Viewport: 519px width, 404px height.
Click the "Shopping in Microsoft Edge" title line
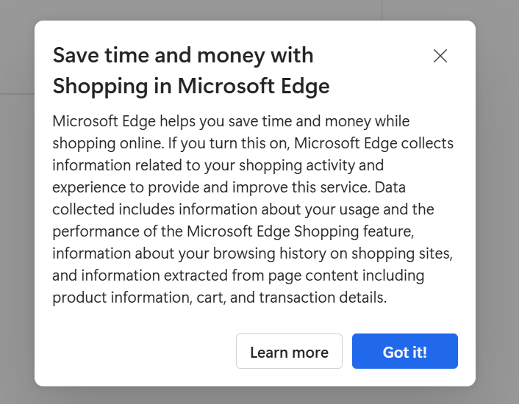pos(191,86)
